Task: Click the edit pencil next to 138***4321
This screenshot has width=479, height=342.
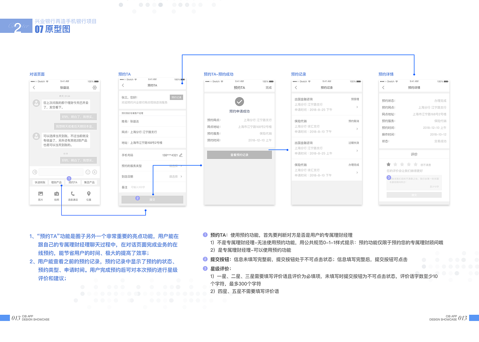Action: 180,155
